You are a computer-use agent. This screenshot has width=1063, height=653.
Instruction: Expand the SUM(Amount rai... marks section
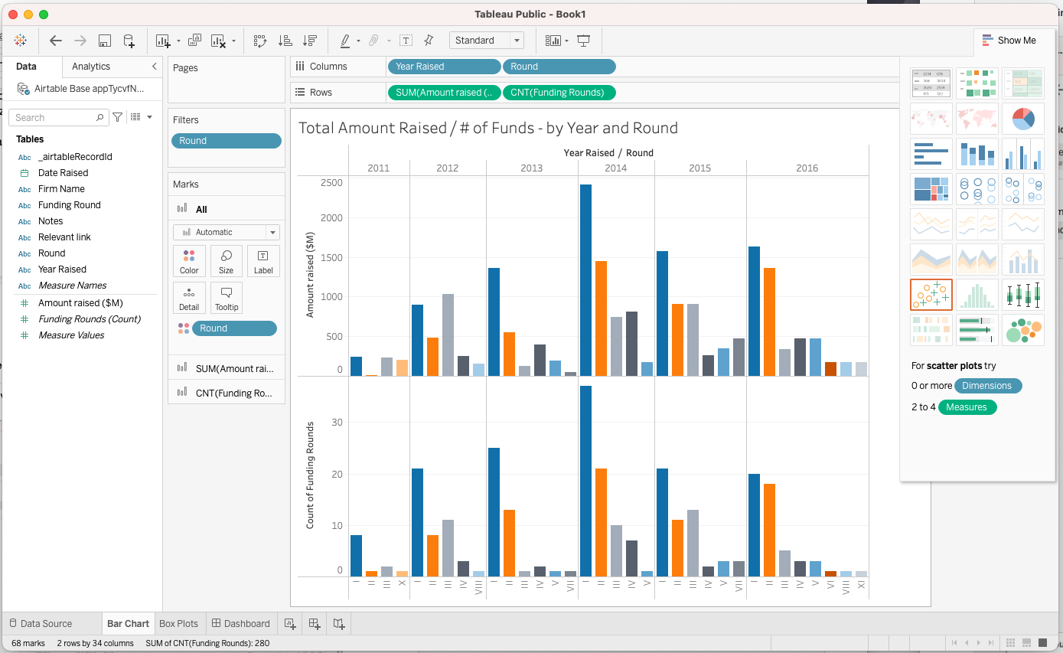pyautogui.click(x=227, y=368)
